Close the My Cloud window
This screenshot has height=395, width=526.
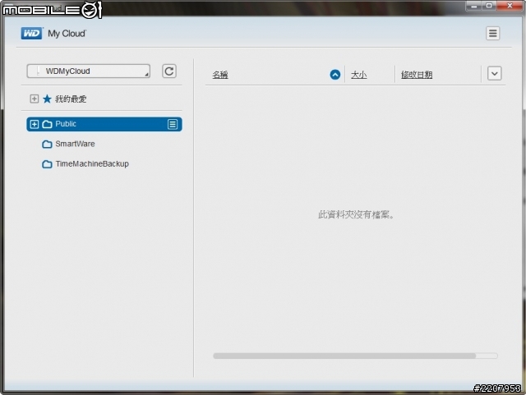pos(510,6)
